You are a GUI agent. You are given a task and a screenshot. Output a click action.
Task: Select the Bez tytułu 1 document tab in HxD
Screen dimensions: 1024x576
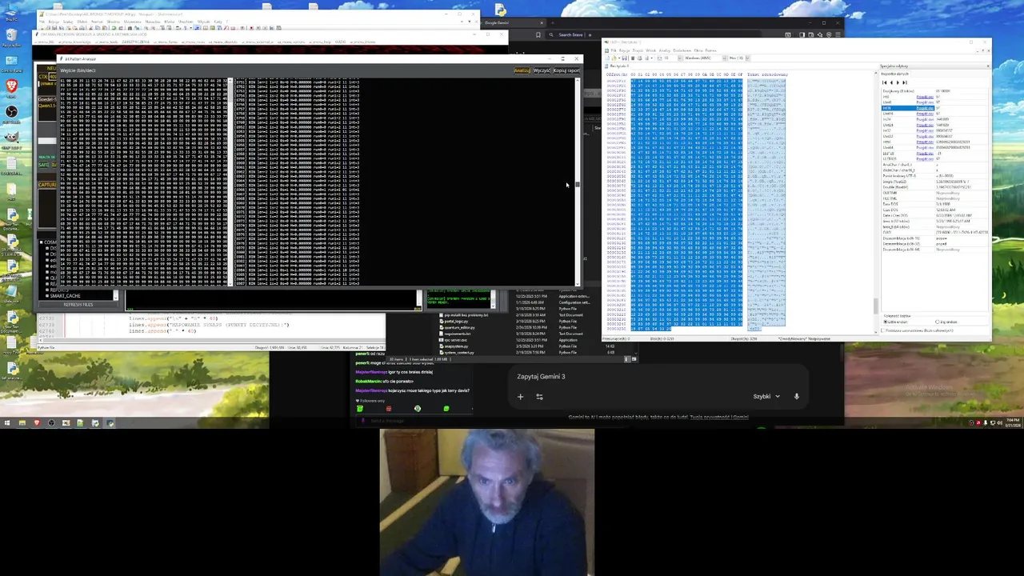tap(619, 66)
